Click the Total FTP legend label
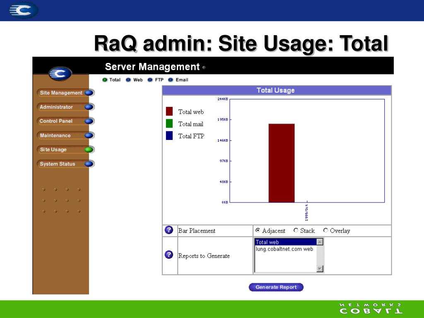Image resolution: width=424 pixels, height=318 pixels. 191,136
